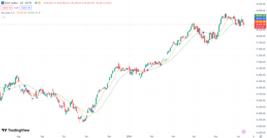Click the 15,000.00 price scale value
Screen dimensions: 267x138
[x=260, y=114]
